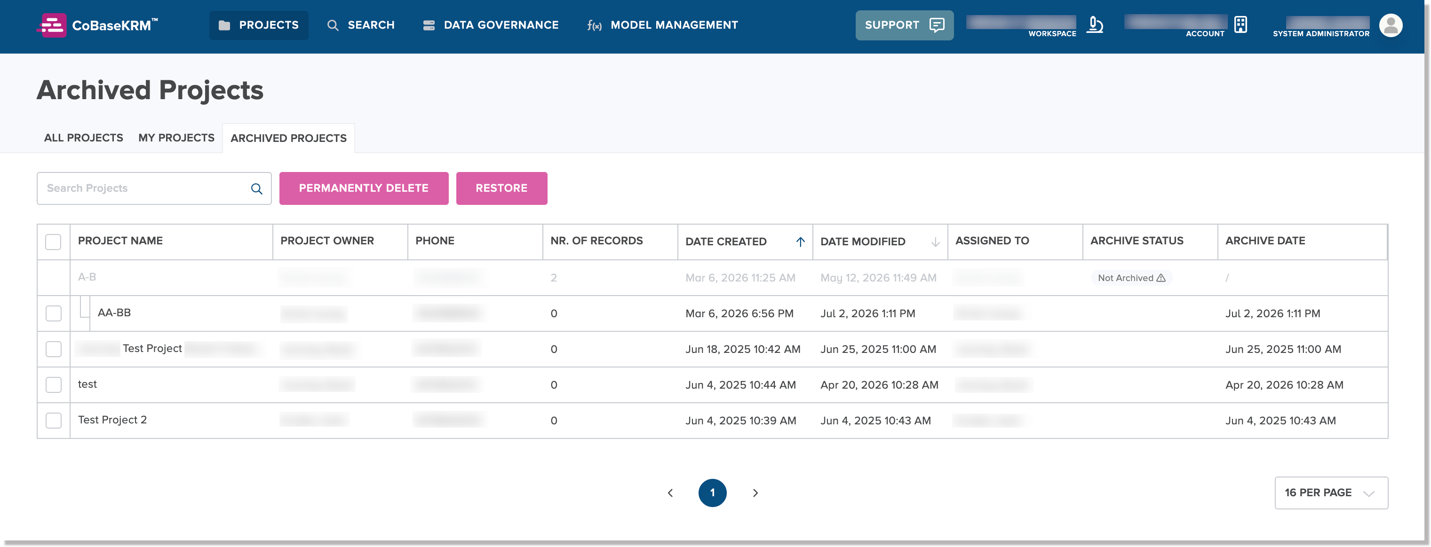Image resolution: width=1431 pixels, height=547 pixels.
Task: Click the Data Governance database icon
Action: pos(428,25)
